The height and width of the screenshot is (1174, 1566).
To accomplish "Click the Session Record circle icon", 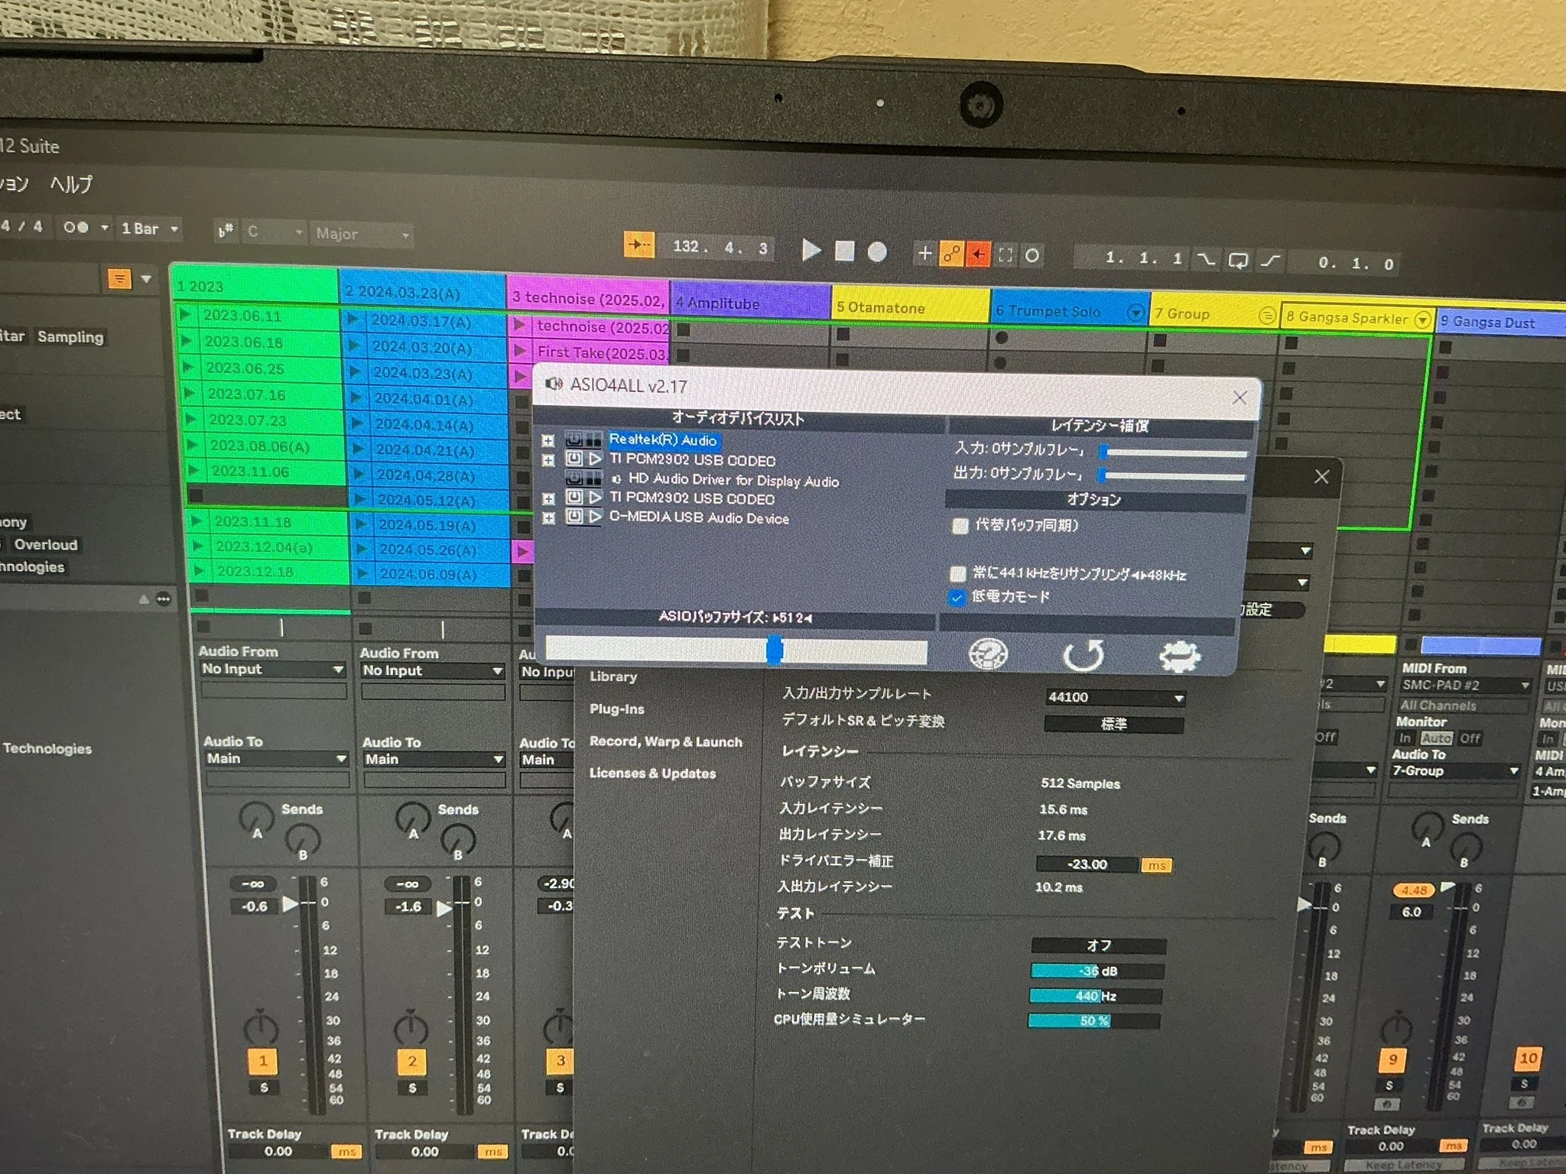I will 1032,256.
